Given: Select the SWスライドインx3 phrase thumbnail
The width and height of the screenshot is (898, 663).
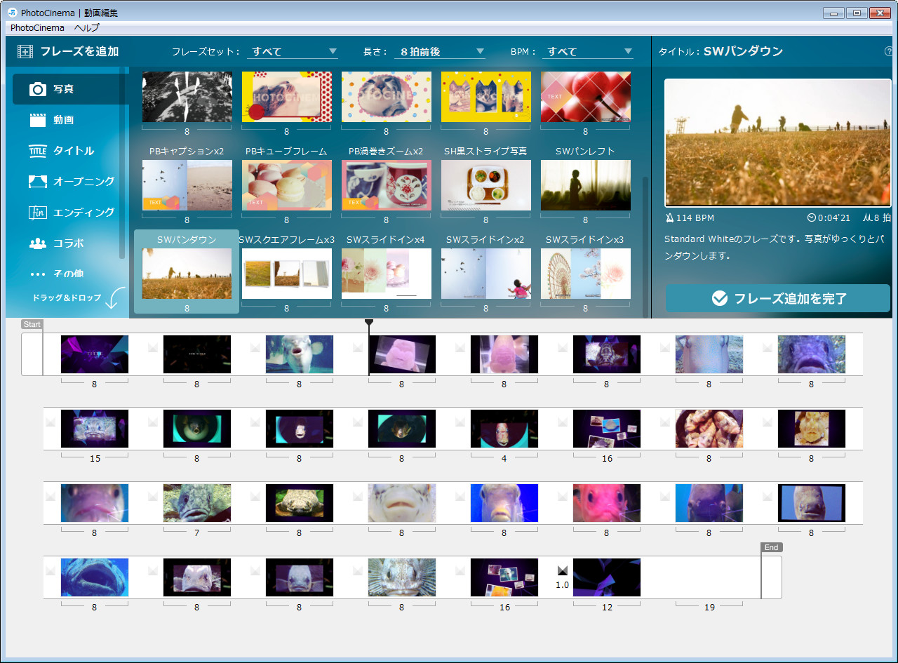Looking at the screenshot, I should coord(585,274).
